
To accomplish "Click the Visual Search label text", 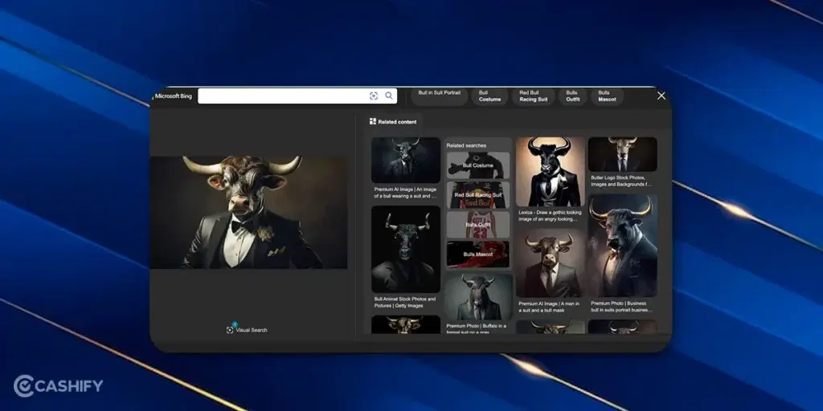I will pos(252,330).
